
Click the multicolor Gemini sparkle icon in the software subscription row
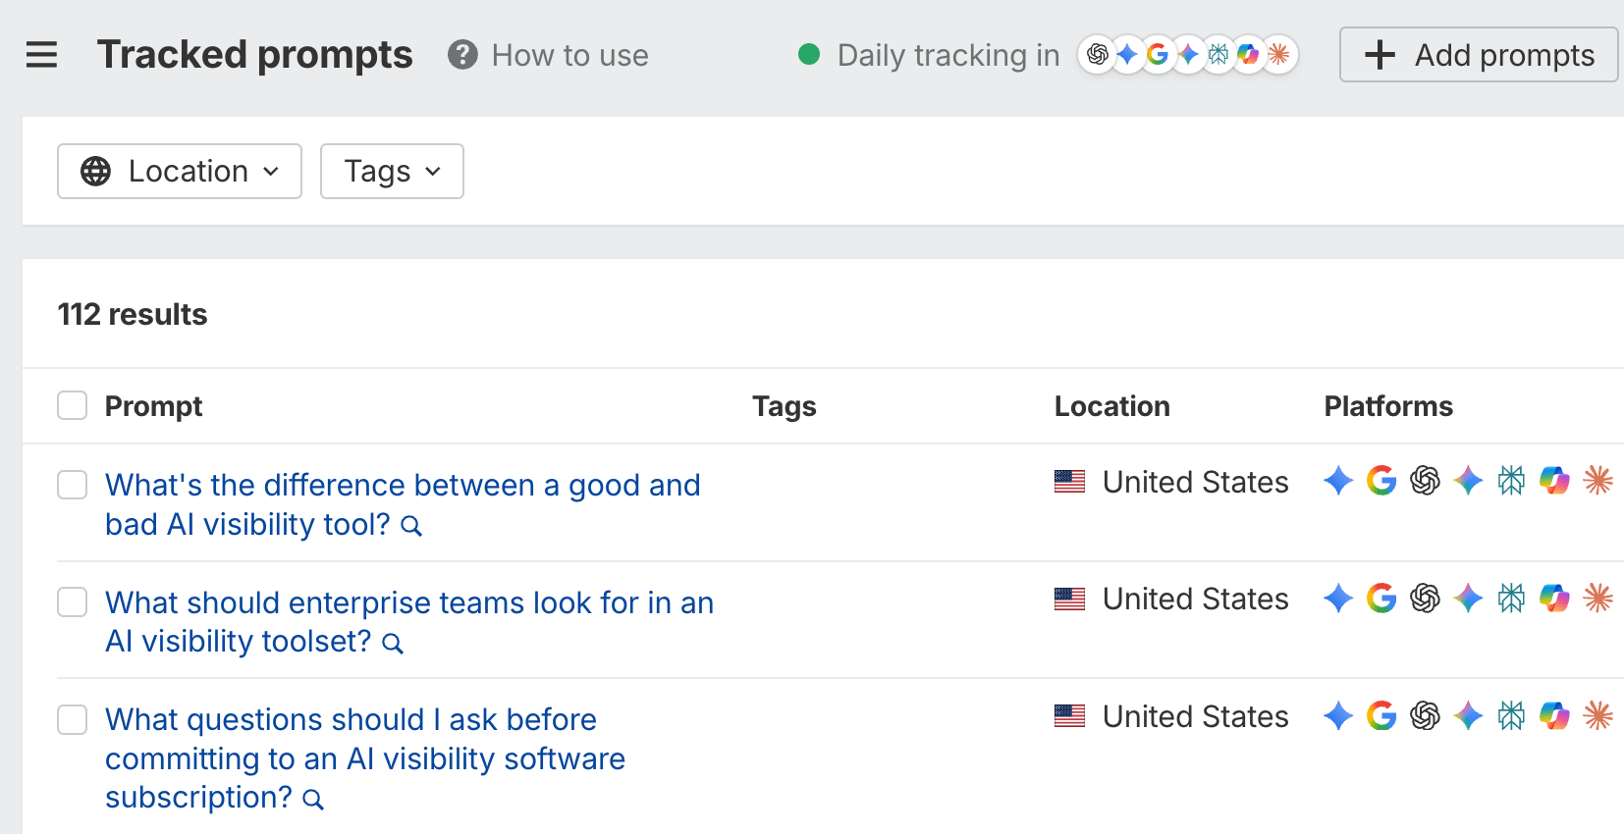click(x=1468, y=715)
